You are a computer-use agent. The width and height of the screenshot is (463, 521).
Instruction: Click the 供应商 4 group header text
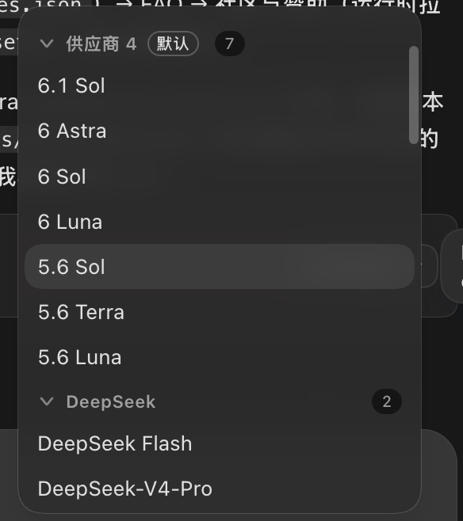pos(101,44)
